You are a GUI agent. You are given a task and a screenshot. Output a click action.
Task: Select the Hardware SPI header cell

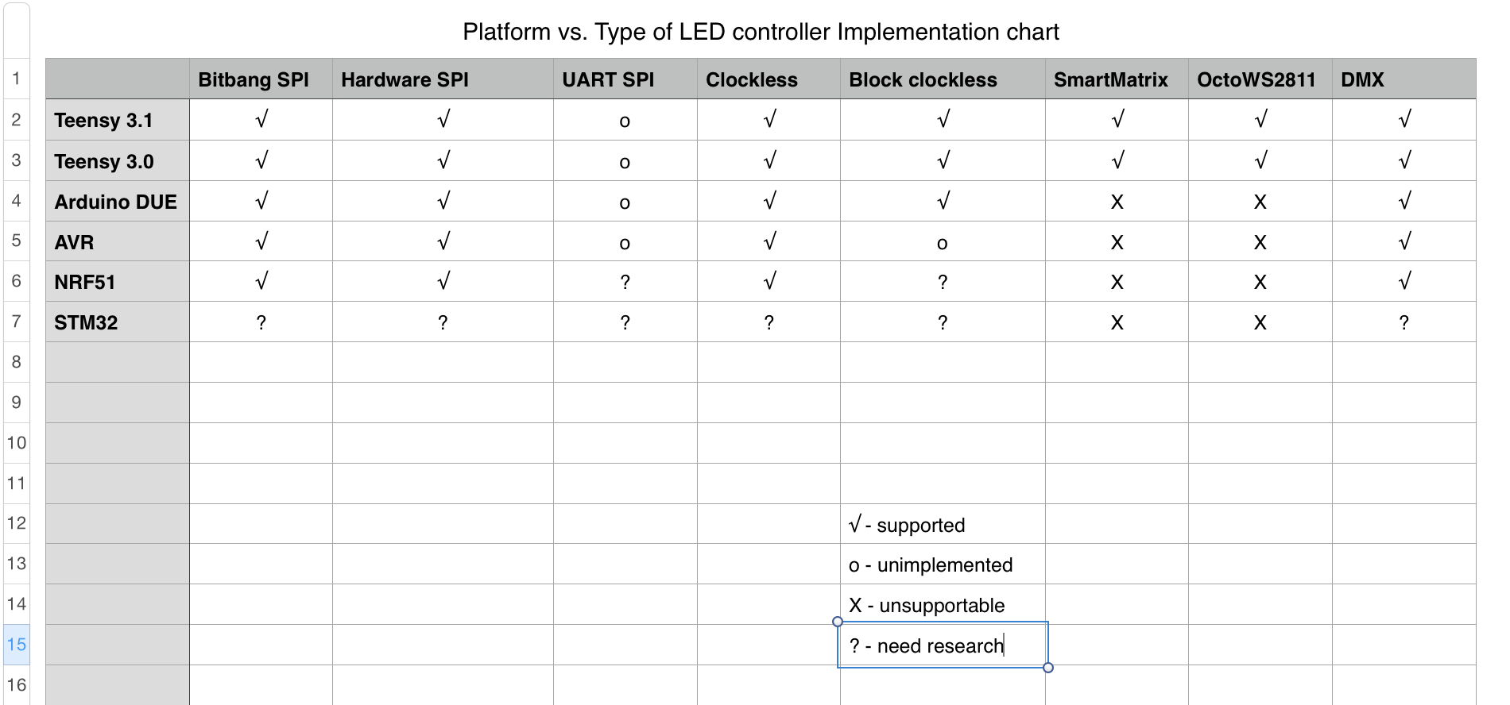(443, 79)
